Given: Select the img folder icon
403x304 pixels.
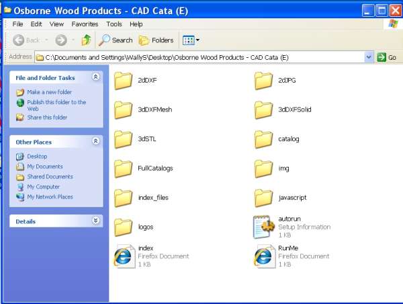Looking at the screenshot, I should tap(263, 169).
